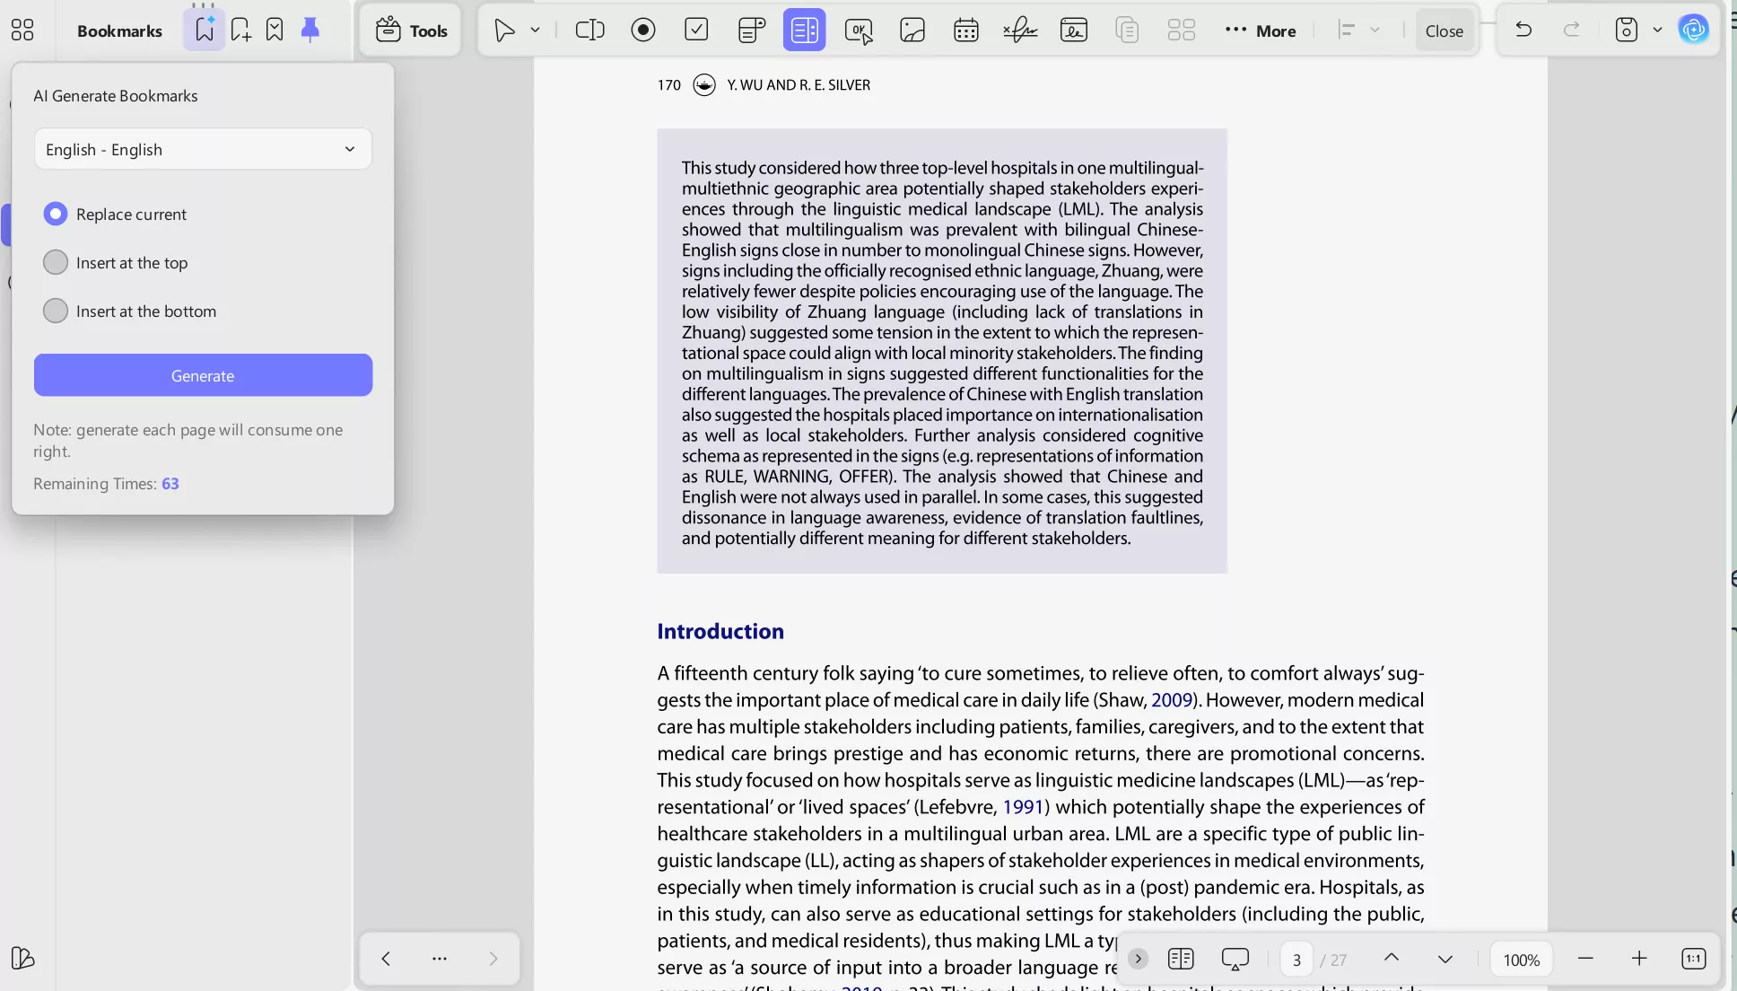
Task: Undo the last action
Action: (x=1523, y=30)
